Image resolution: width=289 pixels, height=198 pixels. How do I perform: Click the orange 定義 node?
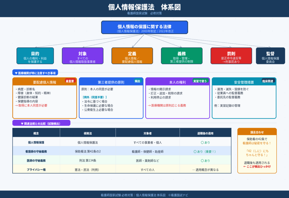tap(132, 56)
